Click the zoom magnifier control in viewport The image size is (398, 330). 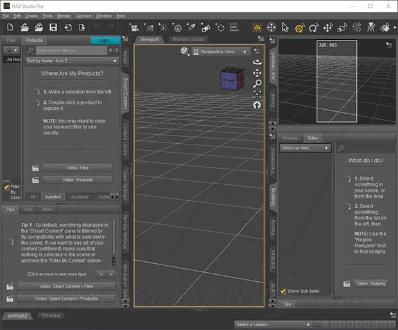click(257, 83)
